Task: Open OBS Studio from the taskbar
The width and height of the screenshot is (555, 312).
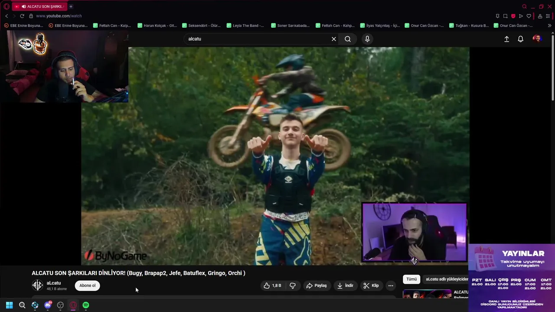Action: tap(60, 305)
